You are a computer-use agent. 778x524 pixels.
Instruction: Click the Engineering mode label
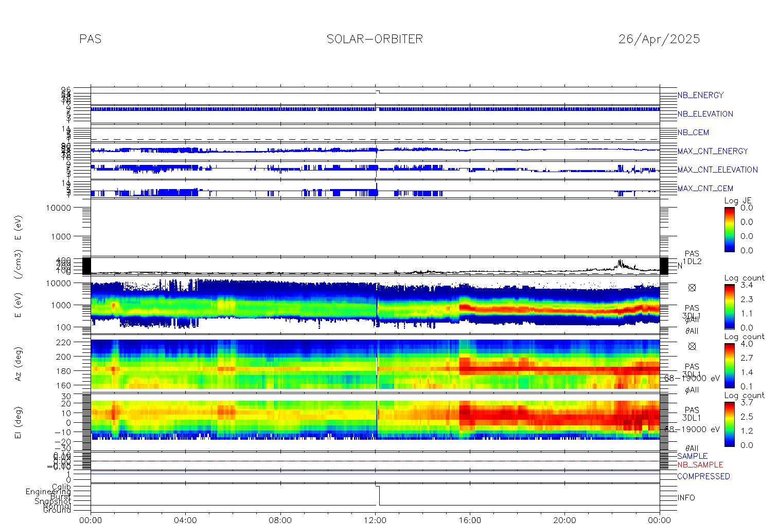[x=48, y=492]
